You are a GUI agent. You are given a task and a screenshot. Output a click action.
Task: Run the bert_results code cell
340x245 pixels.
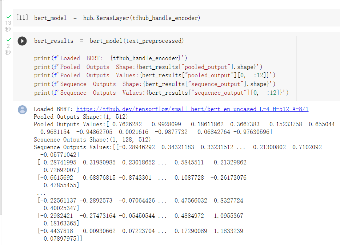coord(22,41)
